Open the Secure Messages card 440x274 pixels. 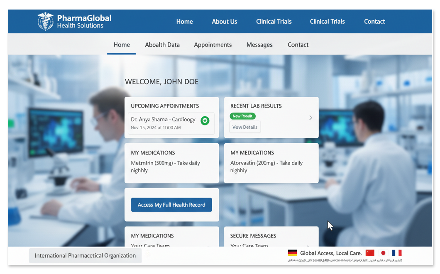(271, 237)
